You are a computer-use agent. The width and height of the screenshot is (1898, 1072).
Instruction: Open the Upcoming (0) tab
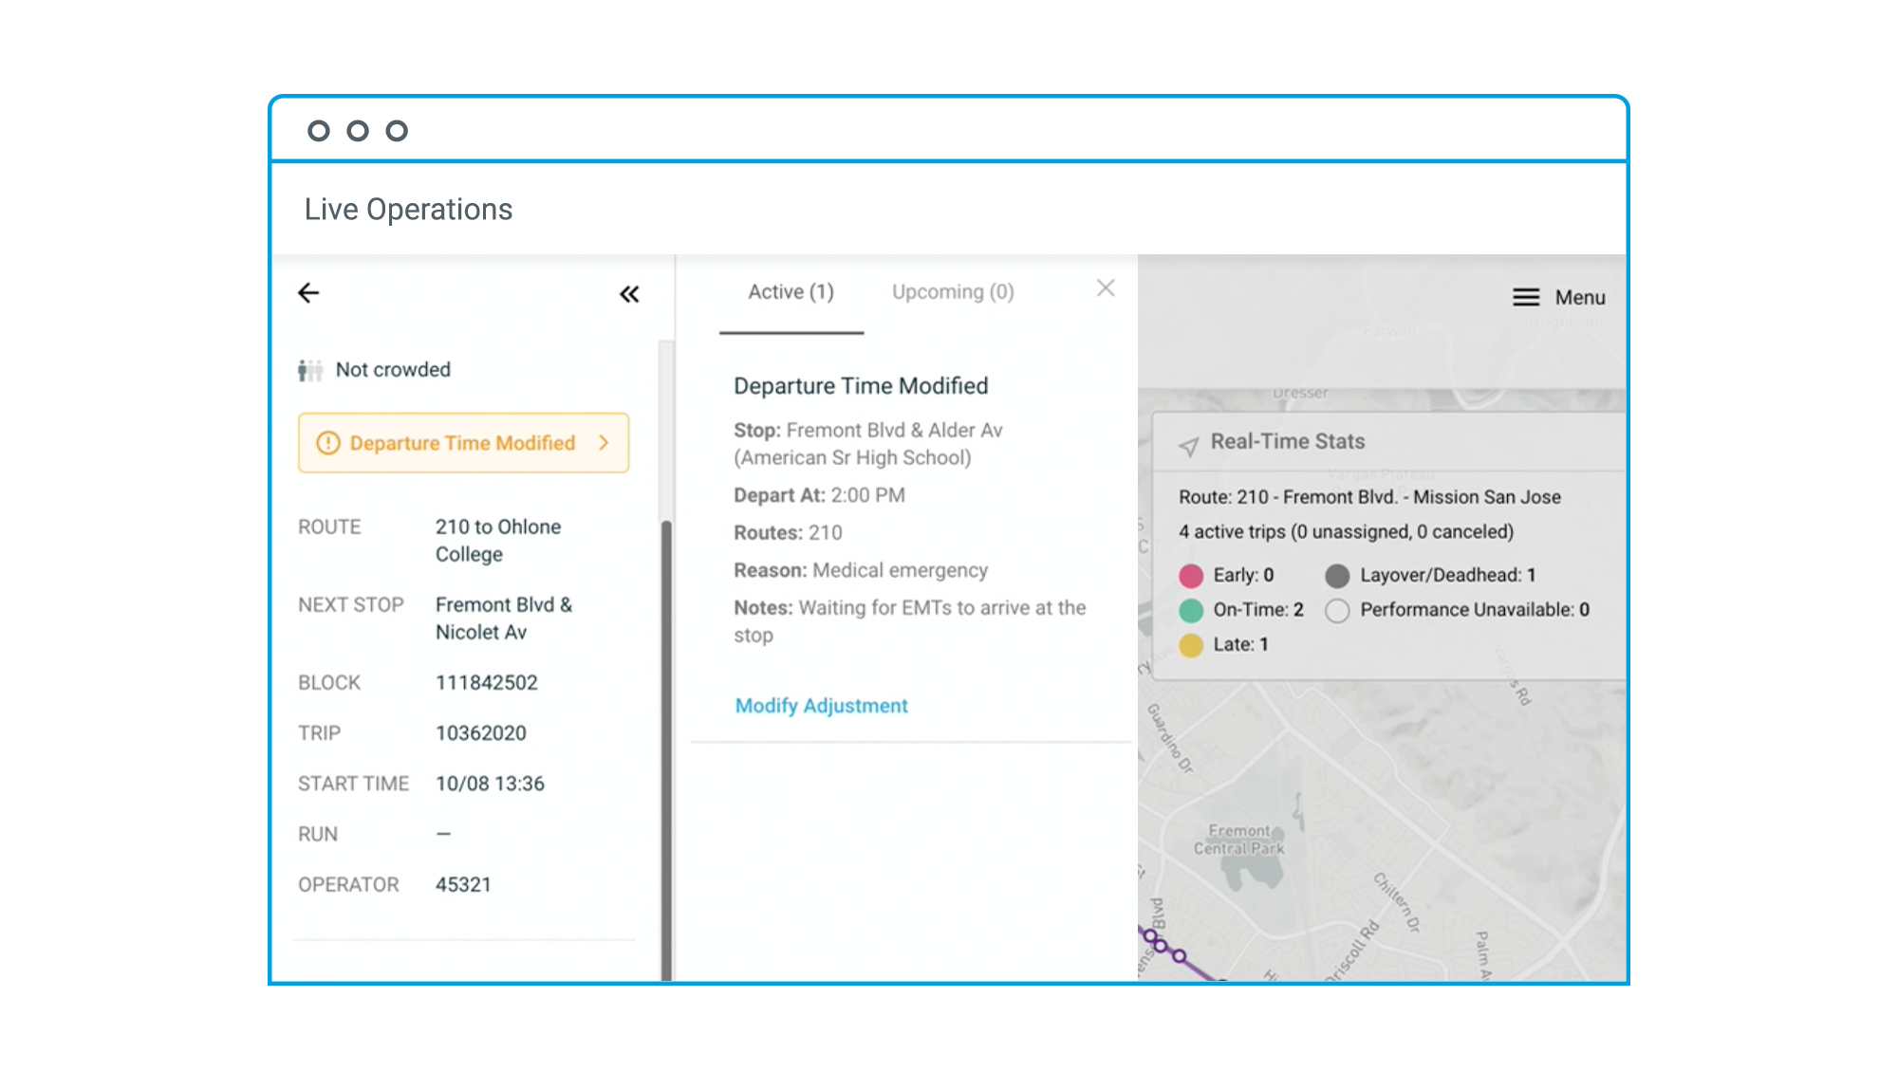tap(953, 292)
